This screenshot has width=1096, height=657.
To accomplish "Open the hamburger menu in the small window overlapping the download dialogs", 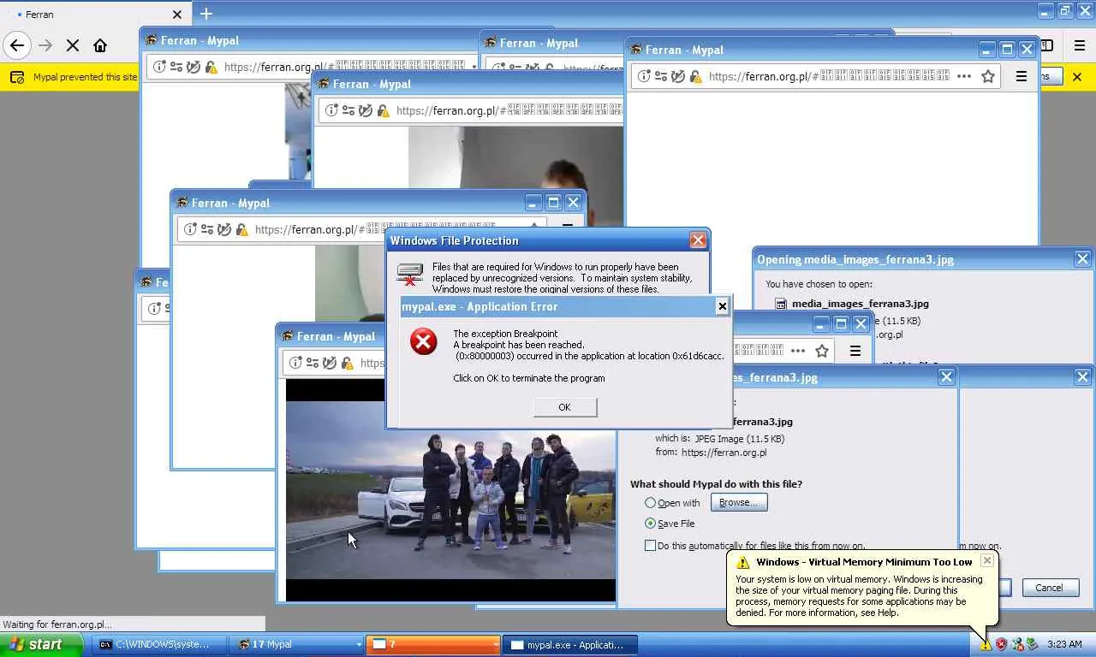I will (x=855, y=351).
